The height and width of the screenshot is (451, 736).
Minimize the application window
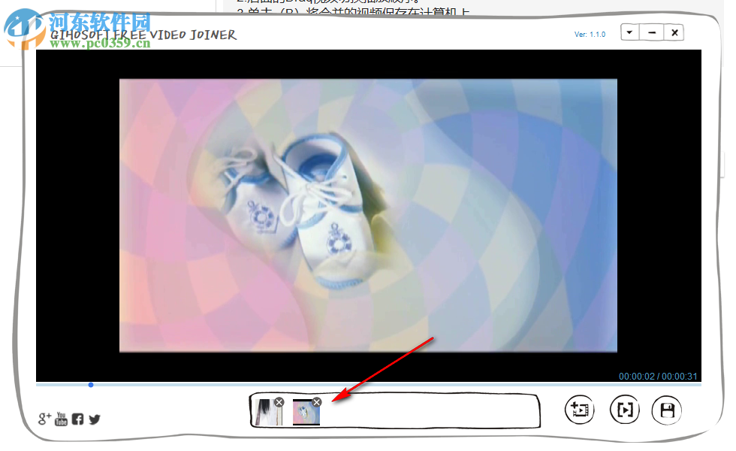click(651, 32)
